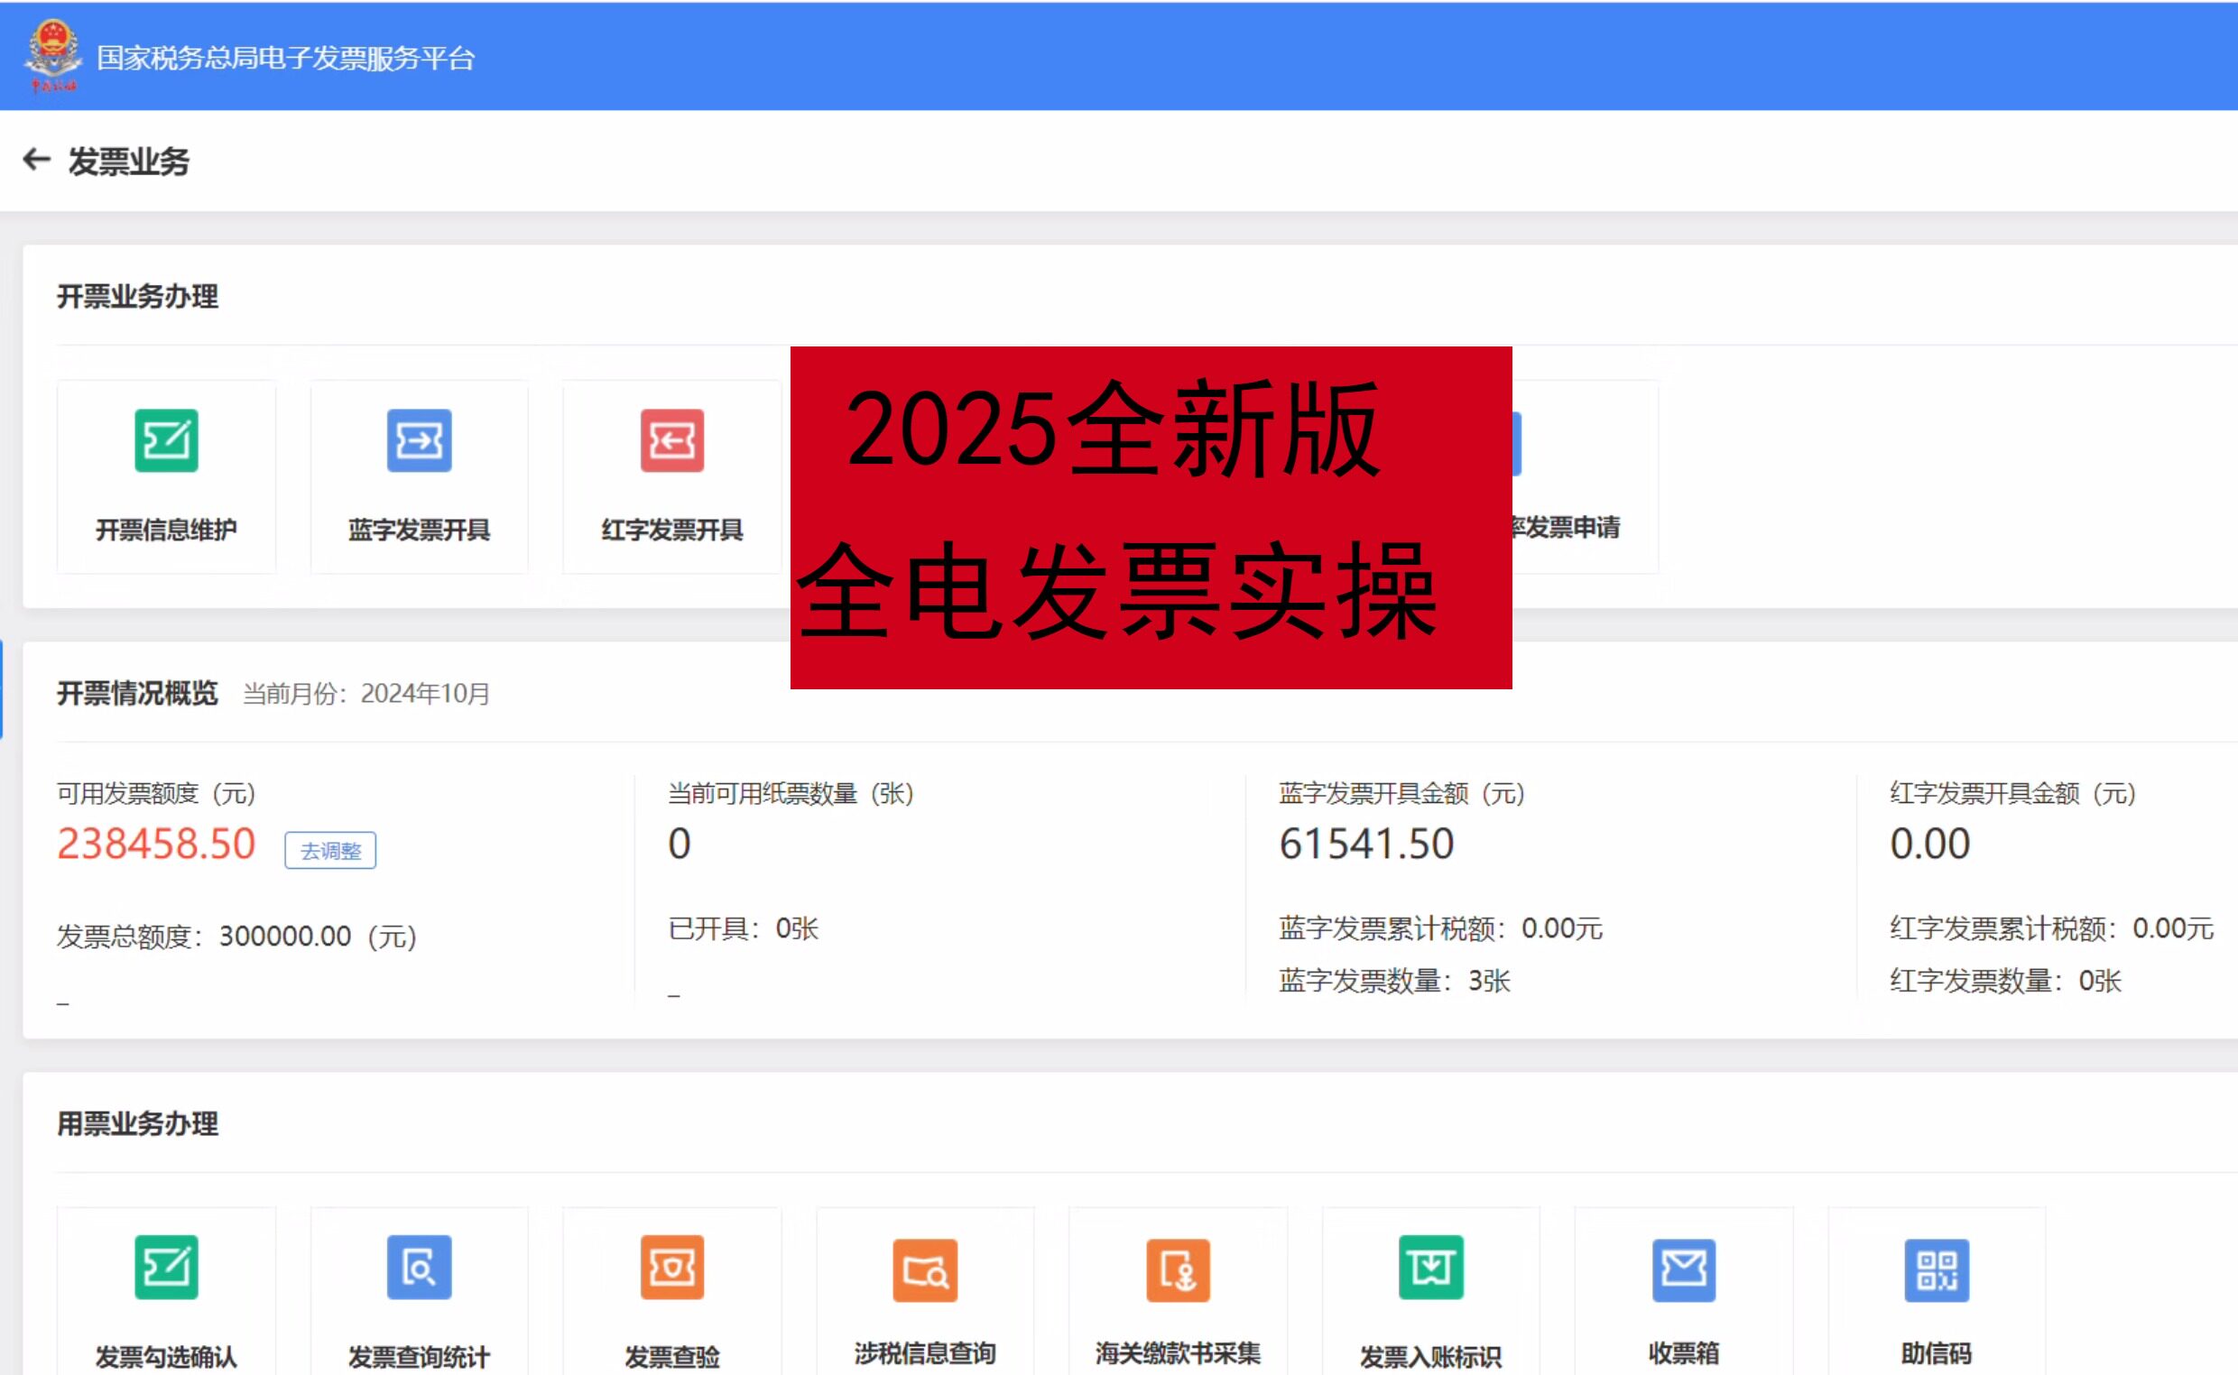The image size is (2238, 1375).
Task: Click the 发票查询统计 icon
Action: (x=420, y=1267)
